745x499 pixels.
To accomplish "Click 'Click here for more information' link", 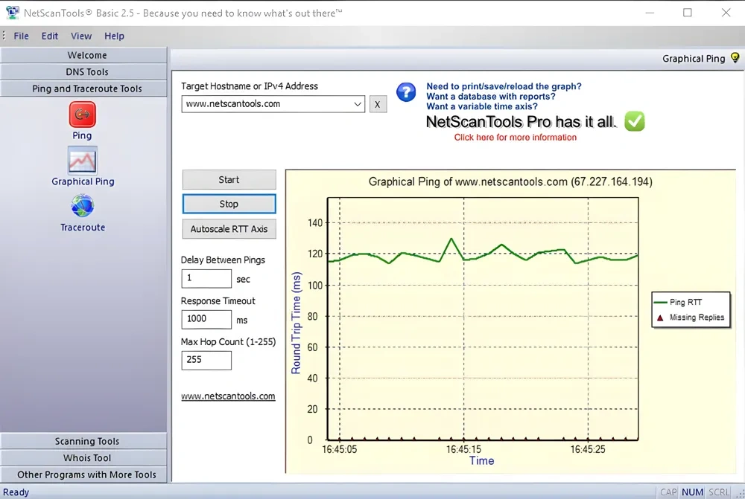I will pyautogui.click(x=515, y=137).
